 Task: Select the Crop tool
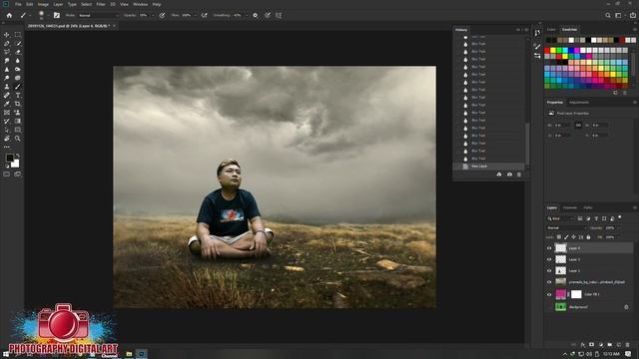point(18,104)
